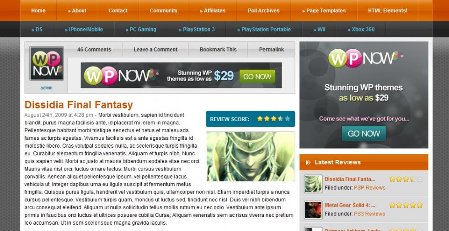Open the Poll Archives menu item
Image resolution: width=449 pixels, height=231 pixels.
pos(264,10)
